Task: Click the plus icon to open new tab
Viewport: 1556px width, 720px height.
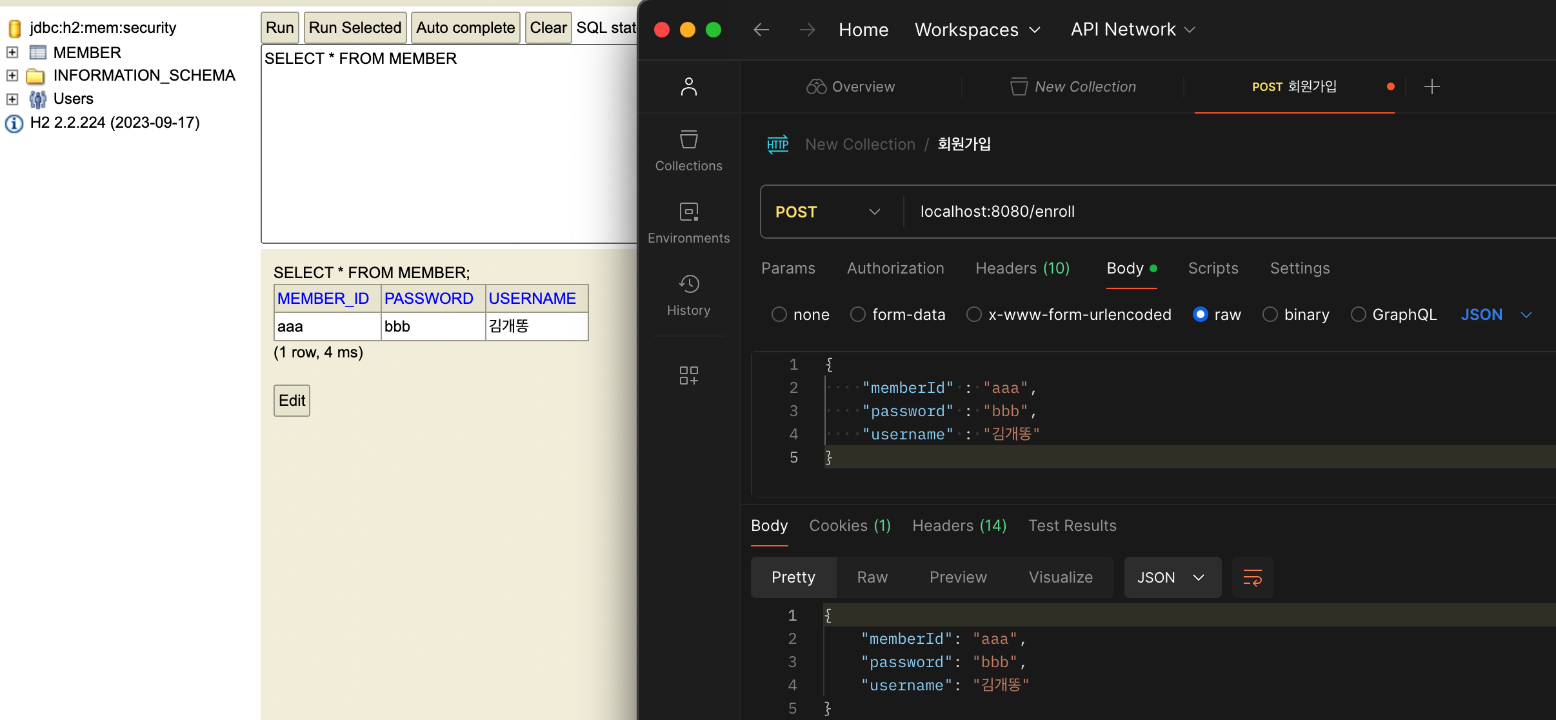Action: click(1431, 86)
